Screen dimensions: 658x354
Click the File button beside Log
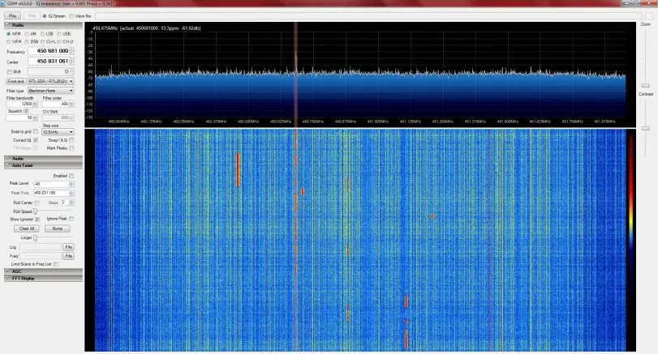(69, 246)
